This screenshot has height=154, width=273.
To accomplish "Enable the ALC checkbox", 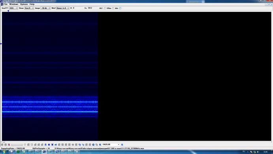I will click(105, 8).
